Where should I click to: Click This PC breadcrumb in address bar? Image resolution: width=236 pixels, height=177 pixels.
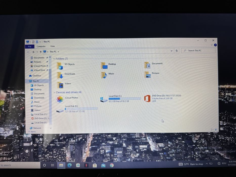pos(53,52)
